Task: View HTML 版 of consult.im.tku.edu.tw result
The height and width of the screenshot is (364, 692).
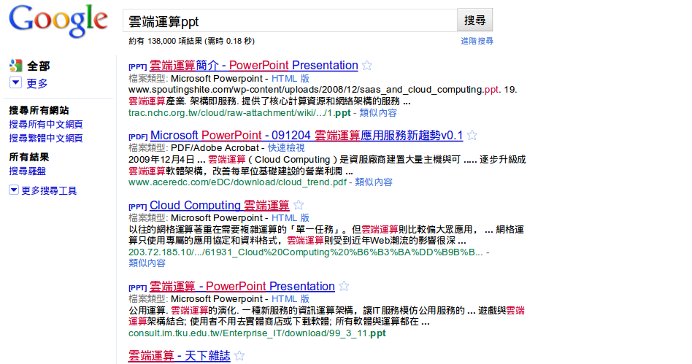Action: (x=291, y=298)
